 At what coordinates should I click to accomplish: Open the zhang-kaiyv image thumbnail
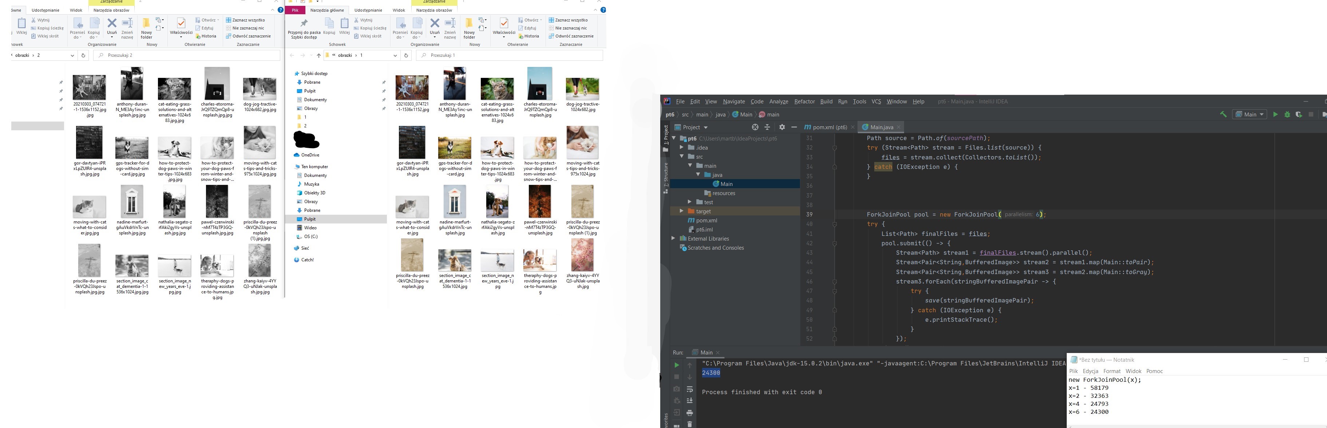[582, 256]
